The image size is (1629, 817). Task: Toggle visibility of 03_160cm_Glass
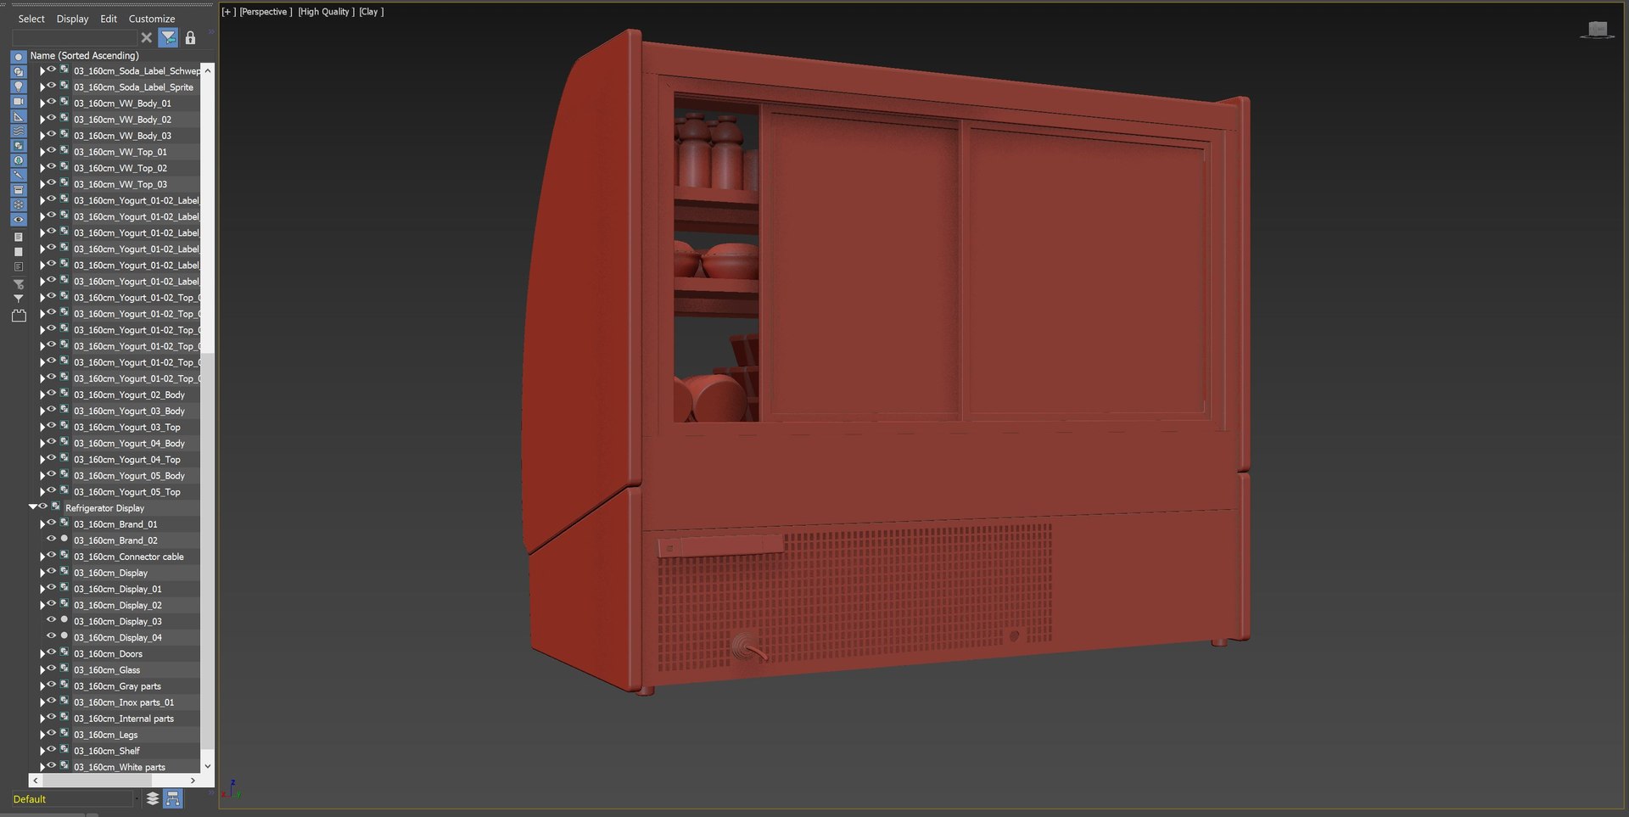(51, 668)
